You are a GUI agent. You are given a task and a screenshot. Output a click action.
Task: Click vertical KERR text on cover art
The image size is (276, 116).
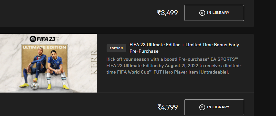tap(94, 62)
